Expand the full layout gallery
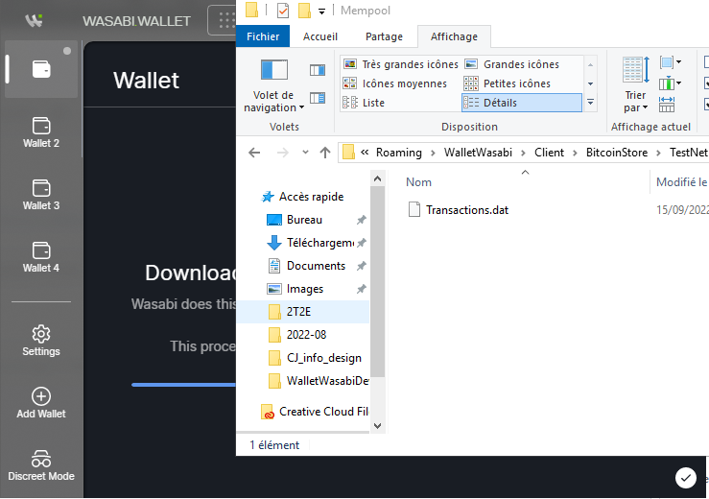The height and width of the screenshot is (499, 709). 590,103
